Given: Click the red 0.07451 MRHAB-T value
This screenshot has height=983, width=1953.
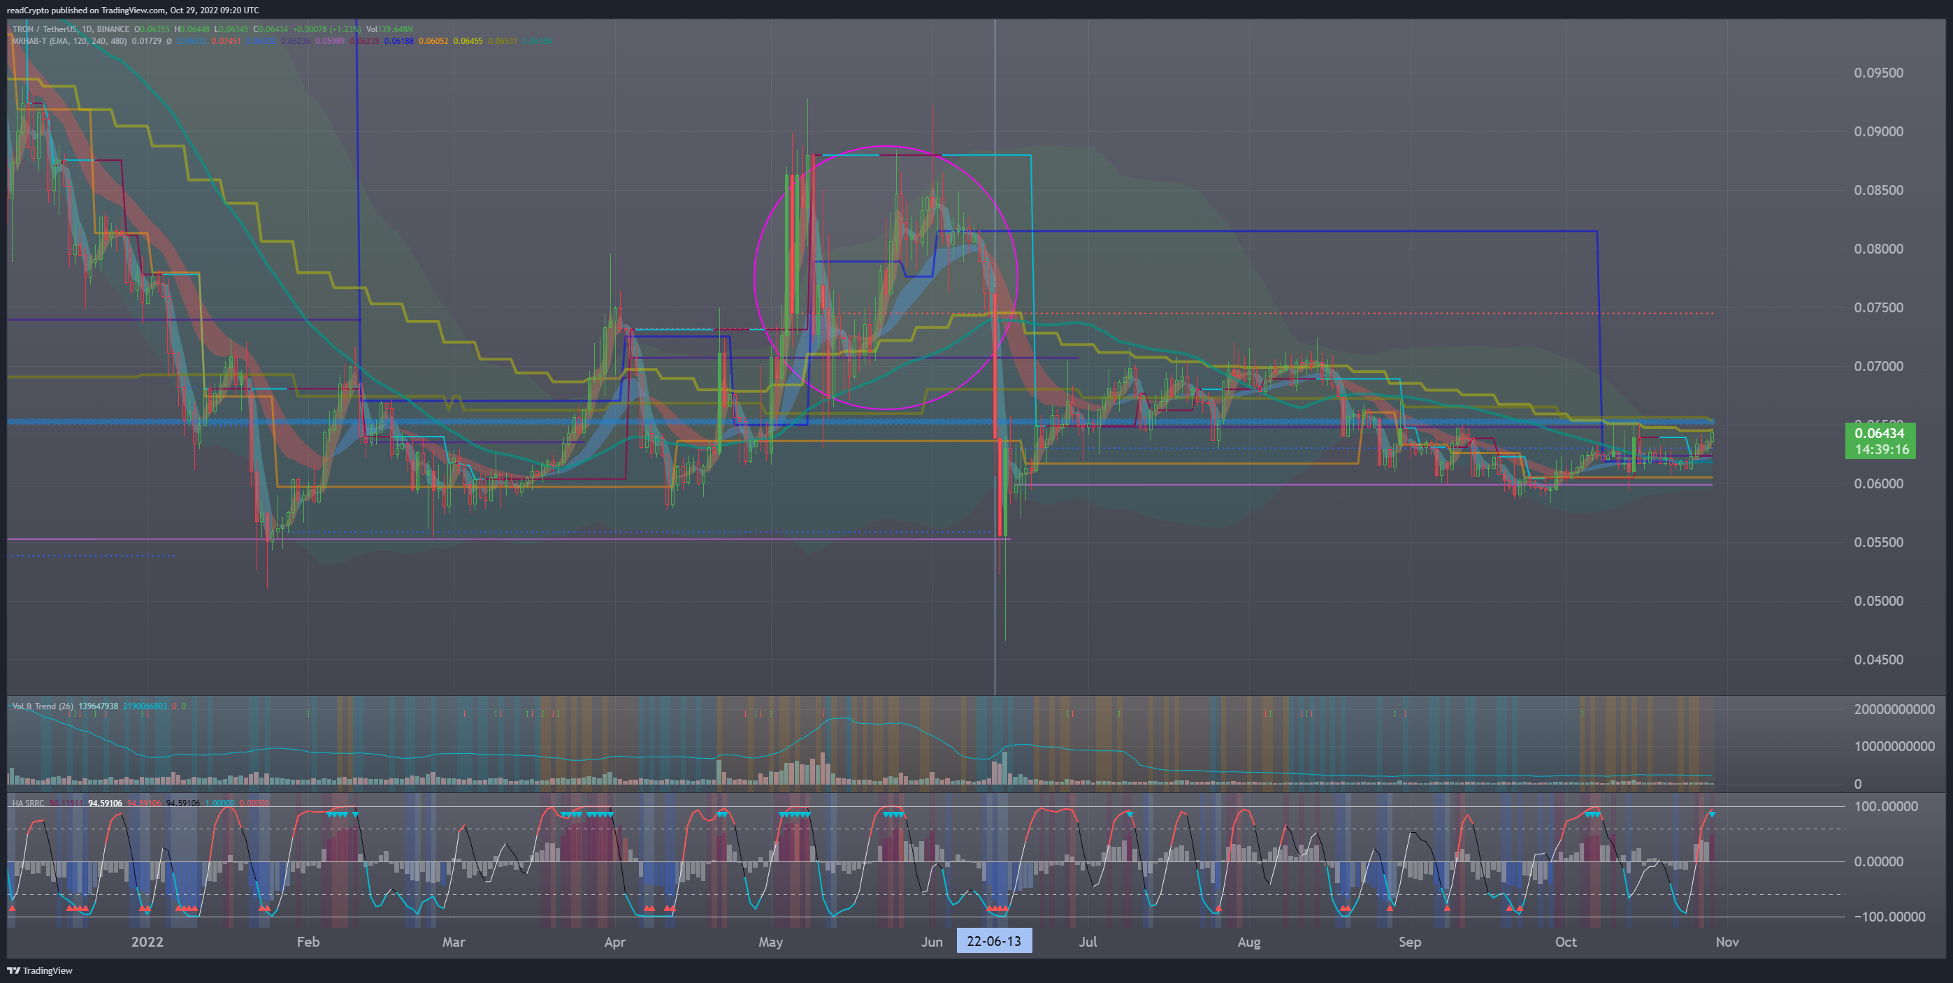Looking at the screenshot, I should click(x=226, y=41).
